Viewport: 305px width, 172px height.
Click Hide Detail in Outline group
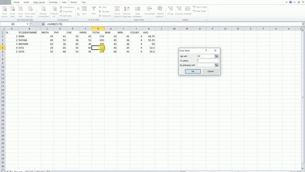coord(200,11)
